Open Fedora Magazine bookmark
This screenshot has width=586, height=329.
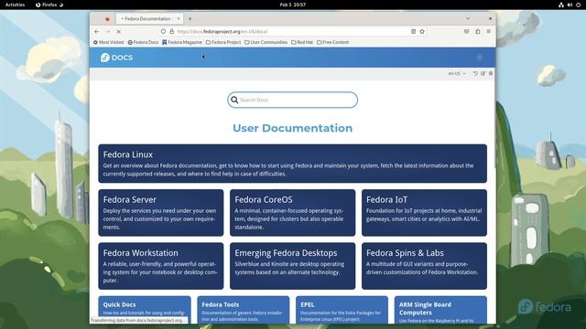(x=182, y=43)
